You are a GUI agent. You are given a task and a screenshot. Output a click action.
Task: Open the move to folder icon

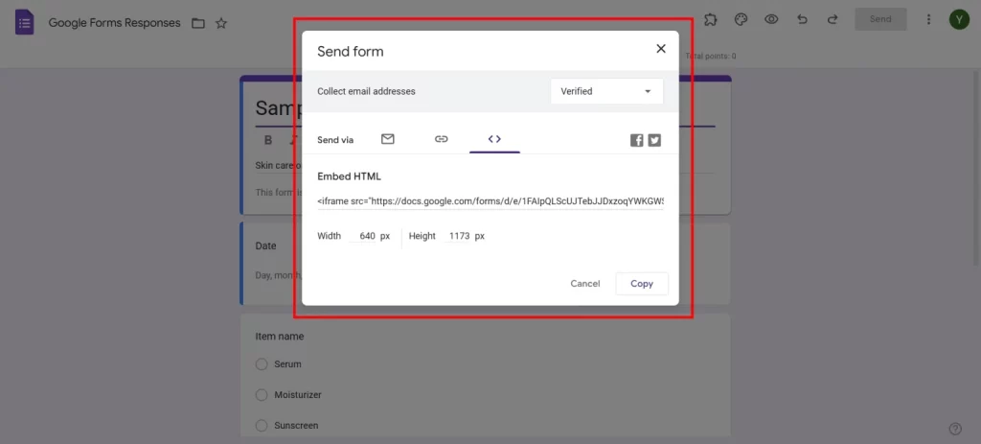pos(198,23)
